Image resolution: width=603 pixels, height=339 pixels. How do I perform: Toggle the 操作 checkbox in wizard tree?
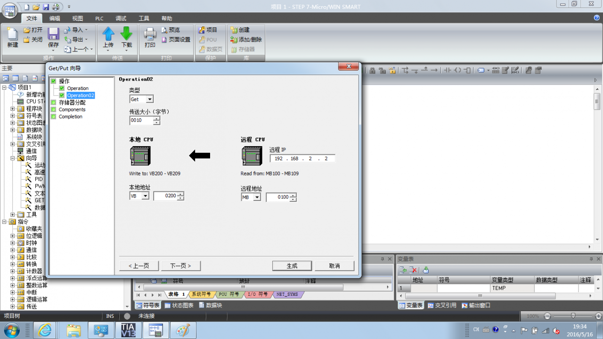pos(53,81)
